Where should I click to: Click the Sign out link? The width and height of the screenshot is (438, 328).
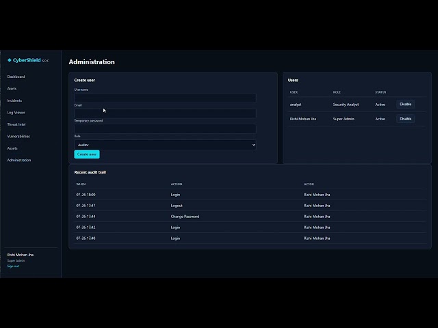click(13, 266)
